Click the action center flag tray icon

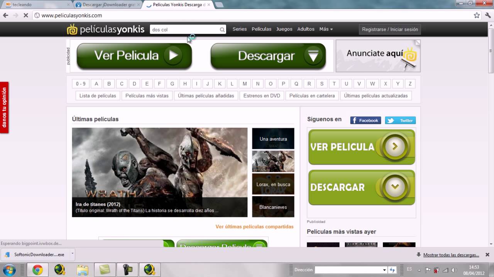[x=428, y=270]
